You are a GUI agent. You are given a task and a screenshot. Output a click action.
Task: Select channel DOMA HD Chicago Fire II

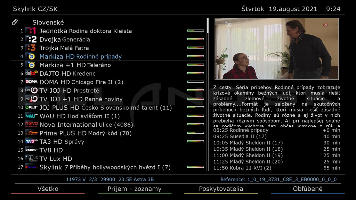(108, 82)
